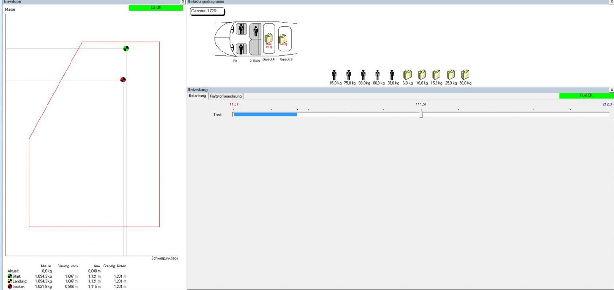Select the 85,0 kg person icon
This screenshot has width=614, height=290.
(x=334, y=75)
